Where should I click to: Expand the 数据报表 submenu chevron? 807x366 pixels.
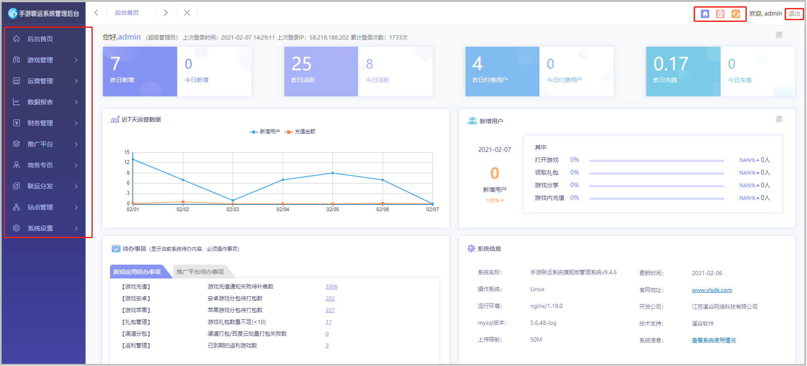[76, 102]
